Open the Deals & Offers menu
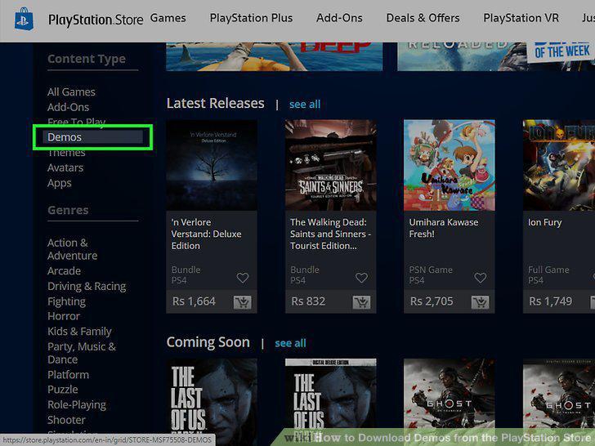Viewport: 595px width, 446px height. point(423,18)
